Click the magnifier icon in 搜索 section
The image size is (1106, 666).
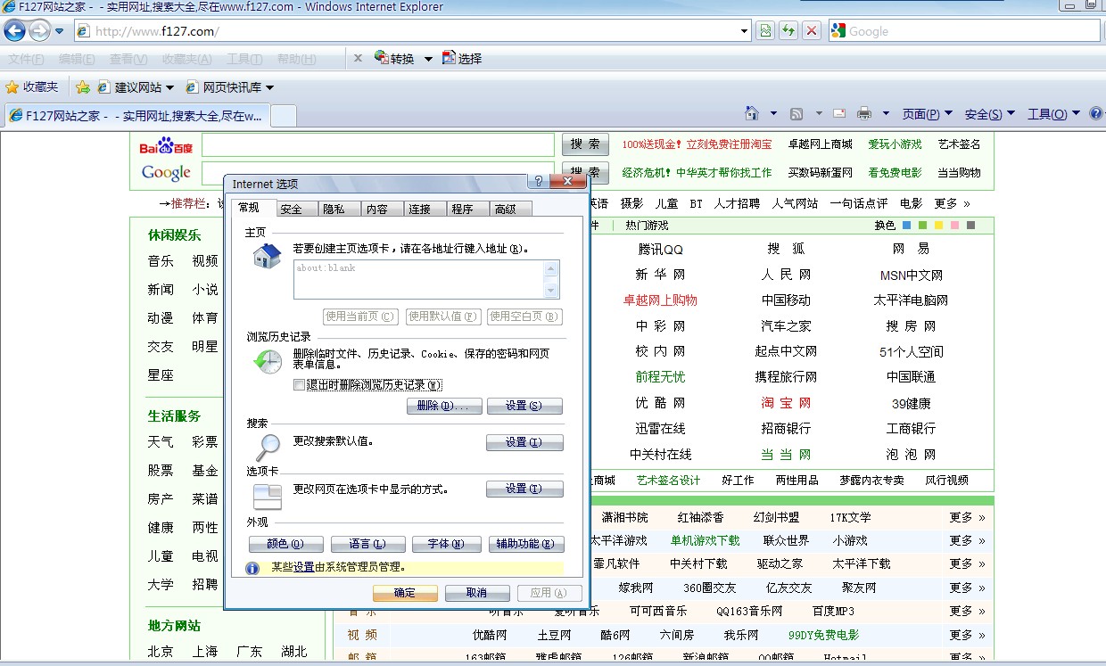click(x=268, y=446)
